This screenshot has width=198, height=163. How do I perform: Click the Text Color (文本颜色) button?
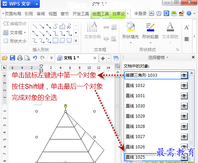pyautogui.click(x=170, y=30)
